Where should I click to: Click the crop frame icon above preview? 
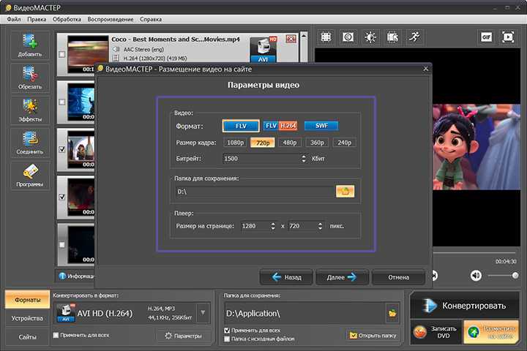coord(326,37)
